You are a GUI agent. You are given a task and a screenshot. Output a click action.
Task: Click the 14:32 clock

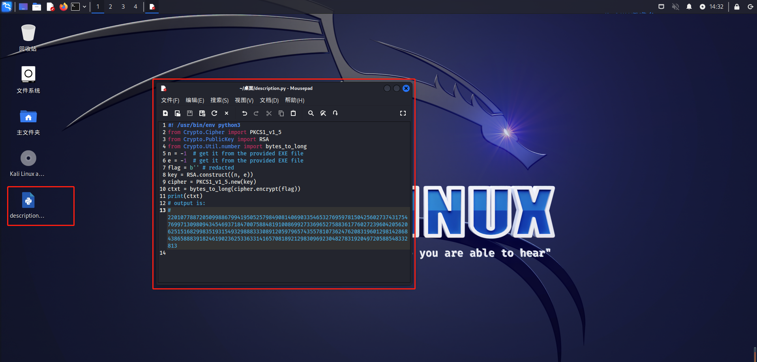point(716,7)
